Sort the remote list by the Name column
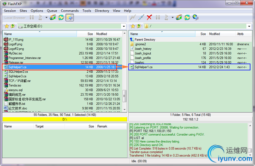 click(x=162, y=34)
